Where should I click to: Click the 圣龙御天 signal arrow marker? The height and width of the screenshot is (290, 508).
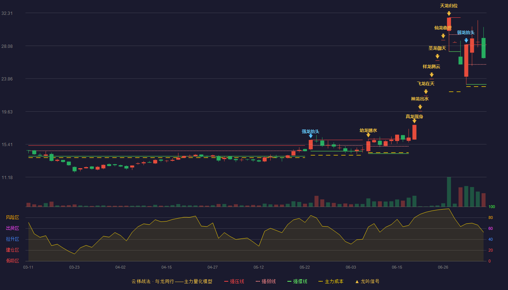click(438, 56)
